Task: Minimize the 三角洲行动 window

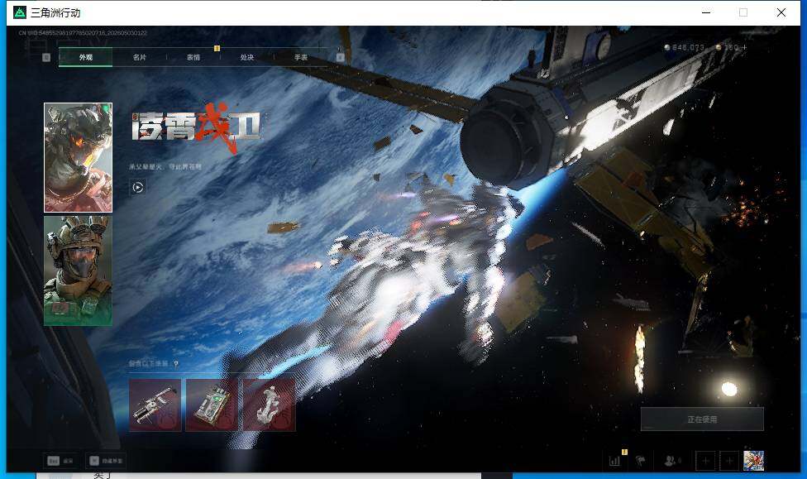Action: click(x=706, y=13)
